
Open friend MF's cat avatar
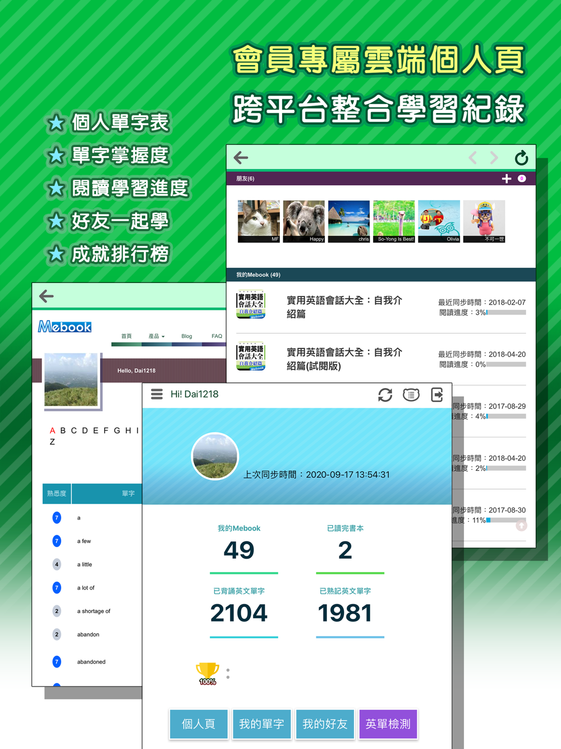[x=259, y=221]
